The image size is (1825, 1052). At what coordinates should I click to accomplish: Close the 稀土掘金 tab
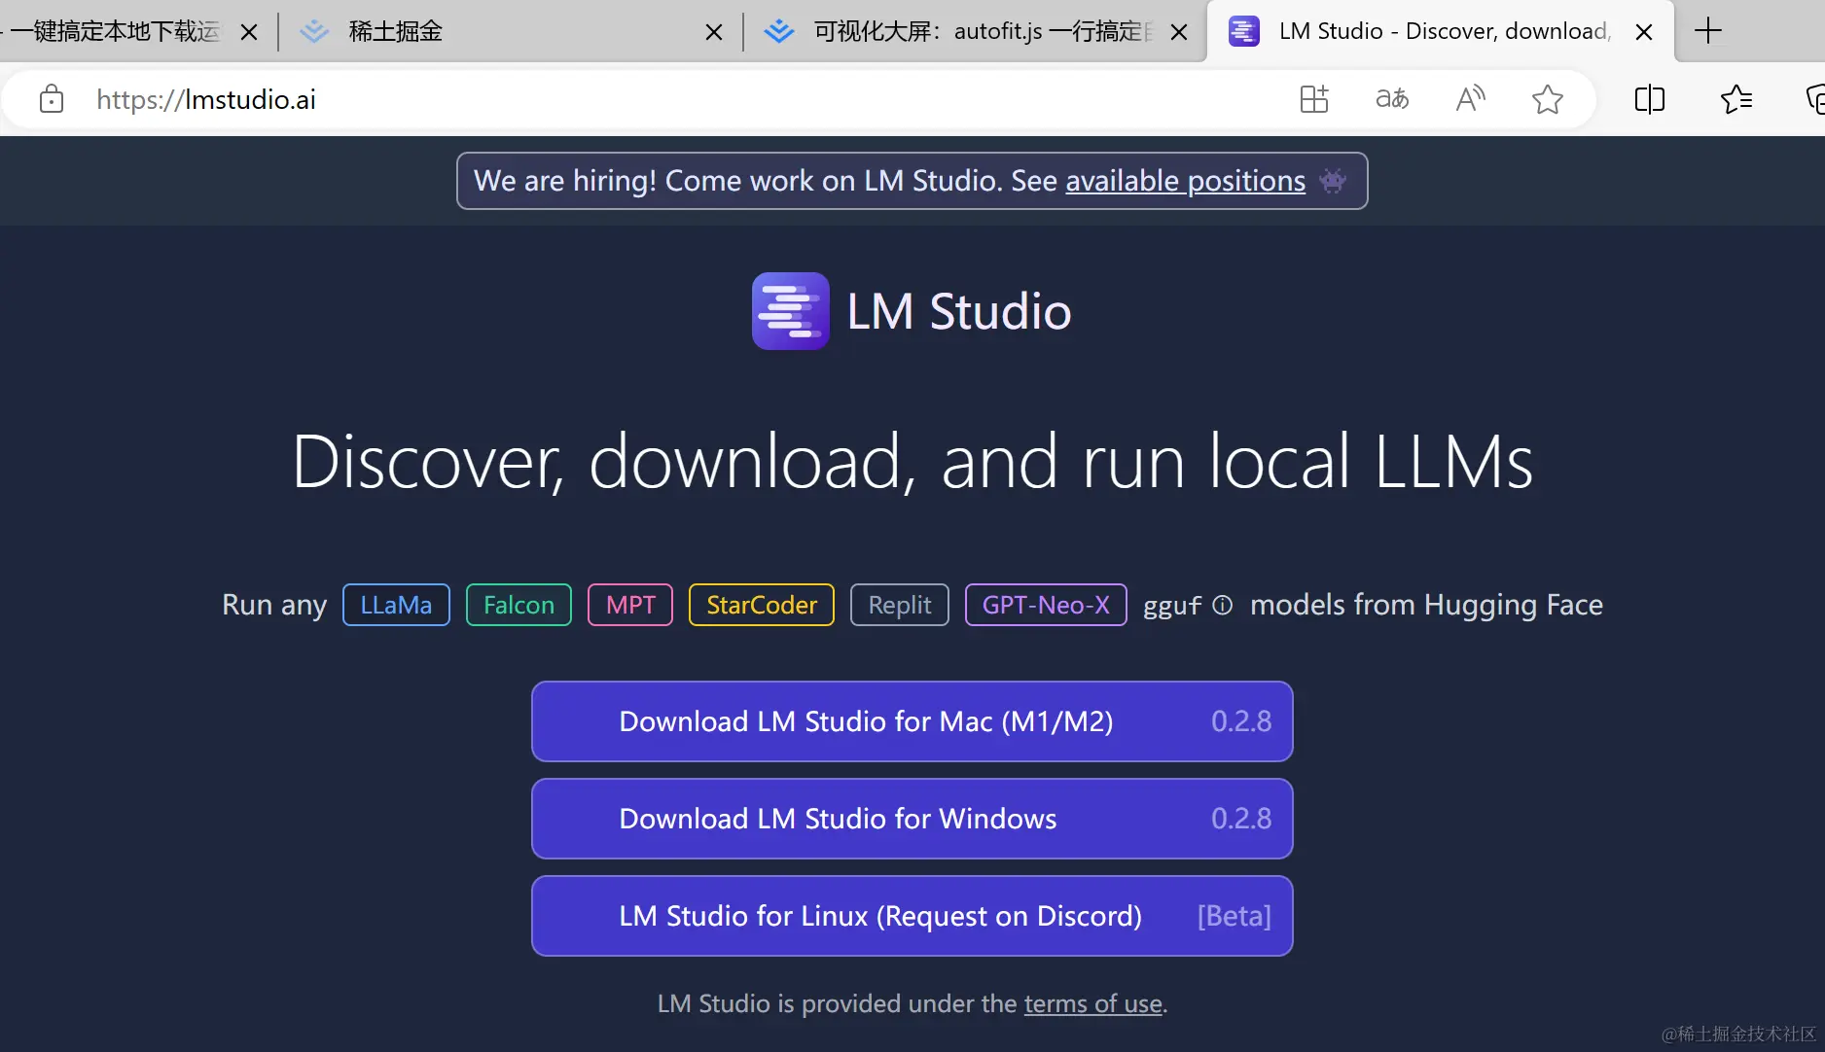coord(714,32)
